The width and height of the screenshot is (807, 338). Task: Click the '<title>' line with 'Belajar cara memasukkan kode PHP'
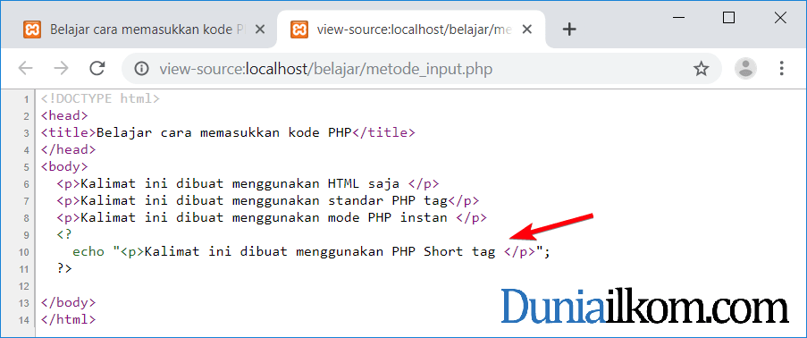pos(228,132)
